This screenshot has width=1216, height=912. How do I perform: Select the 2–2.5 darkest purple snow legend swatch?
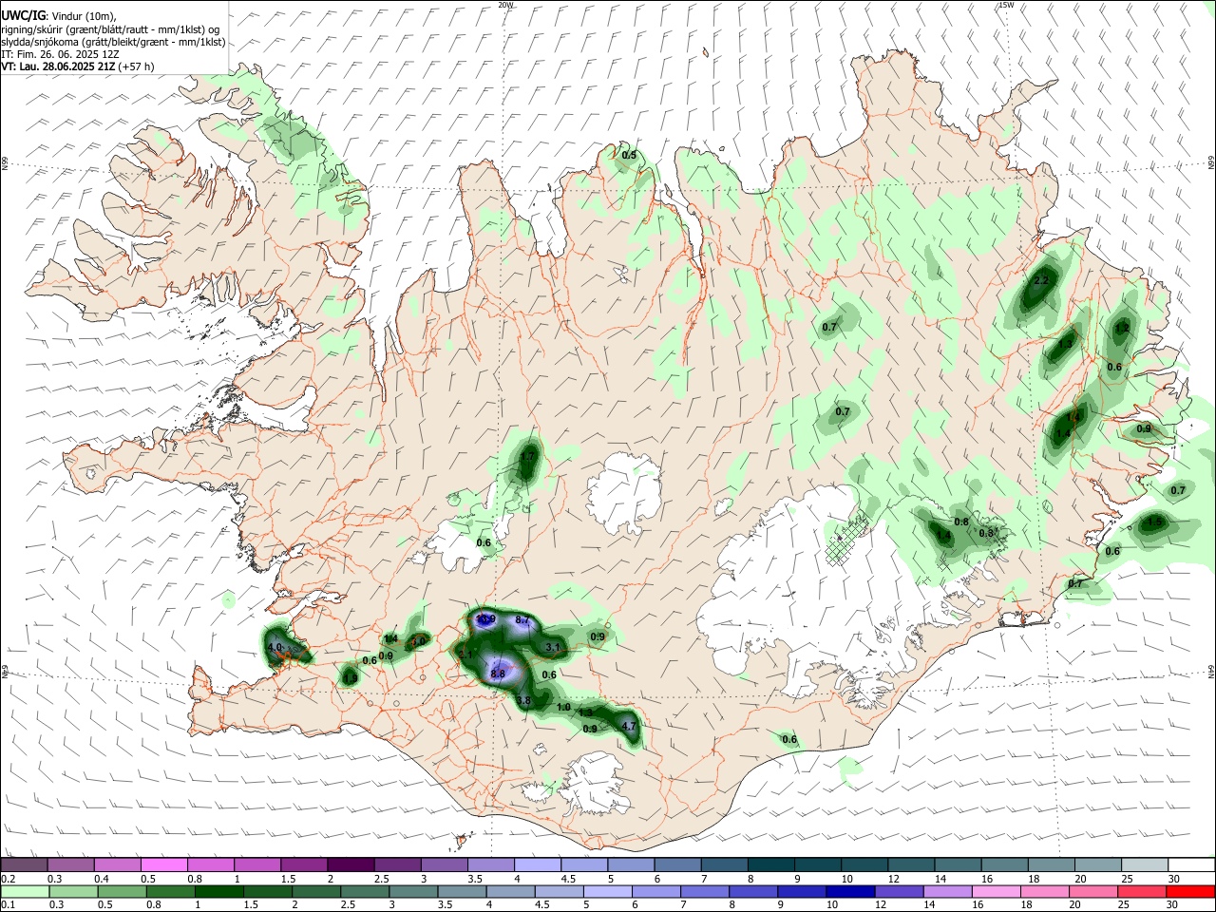[351, 864]
